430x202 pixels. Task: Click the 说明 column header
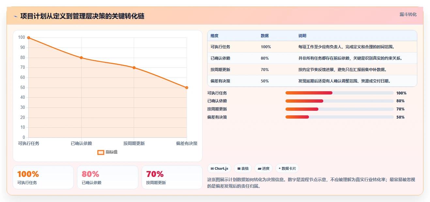tap(302, 36)
